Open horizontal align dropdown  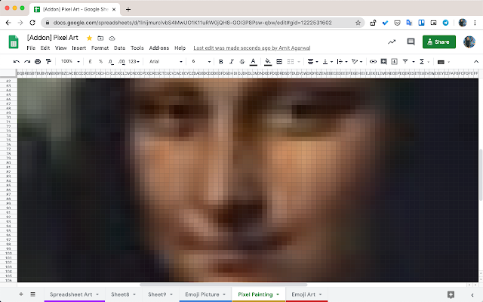[x=312, y=62]
